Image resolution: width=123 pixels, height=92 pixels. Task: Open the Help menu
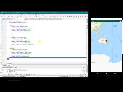pos(43,15)
